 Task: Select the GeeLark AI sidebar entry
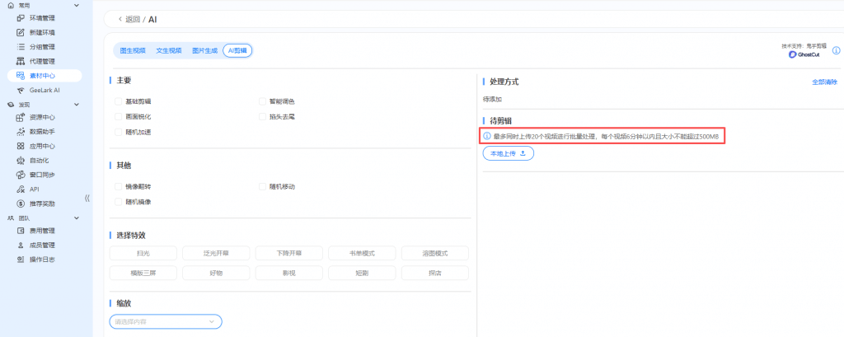(x=45, y=90)
